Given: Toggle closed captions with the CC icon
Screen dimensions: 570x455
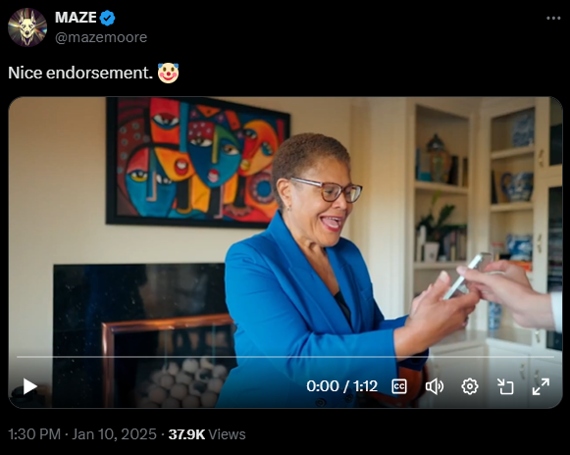Looking at the screenshot, I should (x=399, y=386).
